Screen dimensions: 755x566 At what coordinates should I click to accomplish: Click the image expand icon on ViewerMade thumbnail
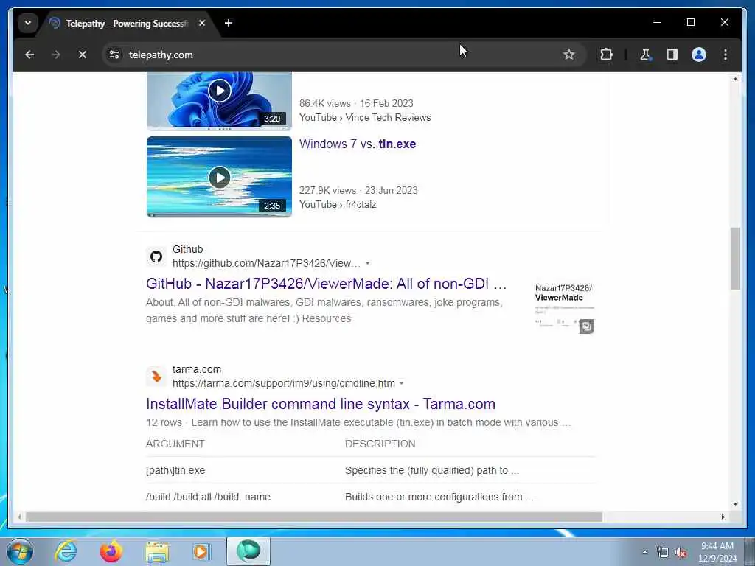click(x=586, y=326)
